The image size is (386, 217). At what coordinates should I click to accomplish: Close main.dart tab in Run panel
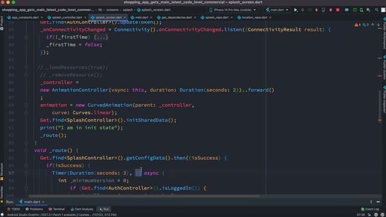coord(43,202)
